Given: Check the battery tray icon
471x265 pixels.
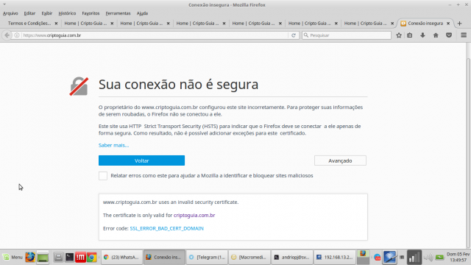Looking at the screenshot, I should 440,257.
